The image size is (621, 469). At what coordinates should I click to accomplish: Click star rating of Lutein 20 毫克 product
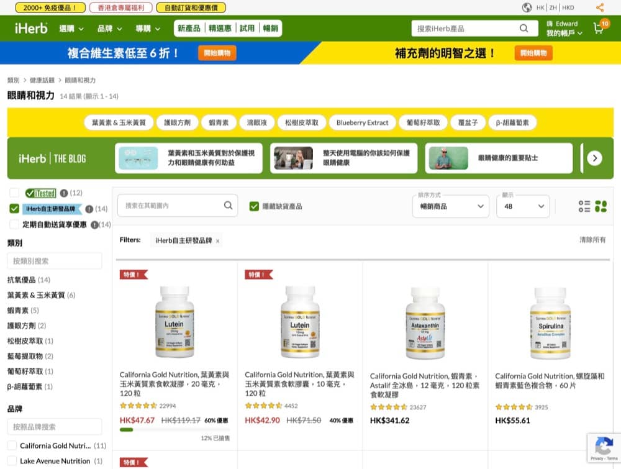click(x=138, y=406)
